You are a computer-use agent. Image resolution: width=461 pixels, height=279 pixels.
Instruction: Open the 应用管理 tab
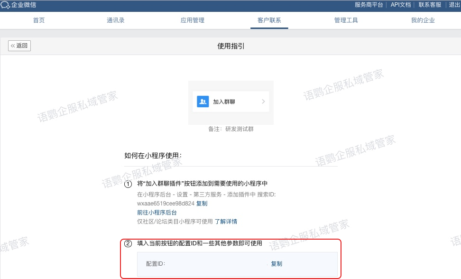[193, 20]
